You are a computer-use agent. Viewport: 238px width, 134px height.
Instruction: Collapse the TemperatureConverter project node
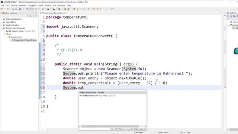click(x=1, y=28)
